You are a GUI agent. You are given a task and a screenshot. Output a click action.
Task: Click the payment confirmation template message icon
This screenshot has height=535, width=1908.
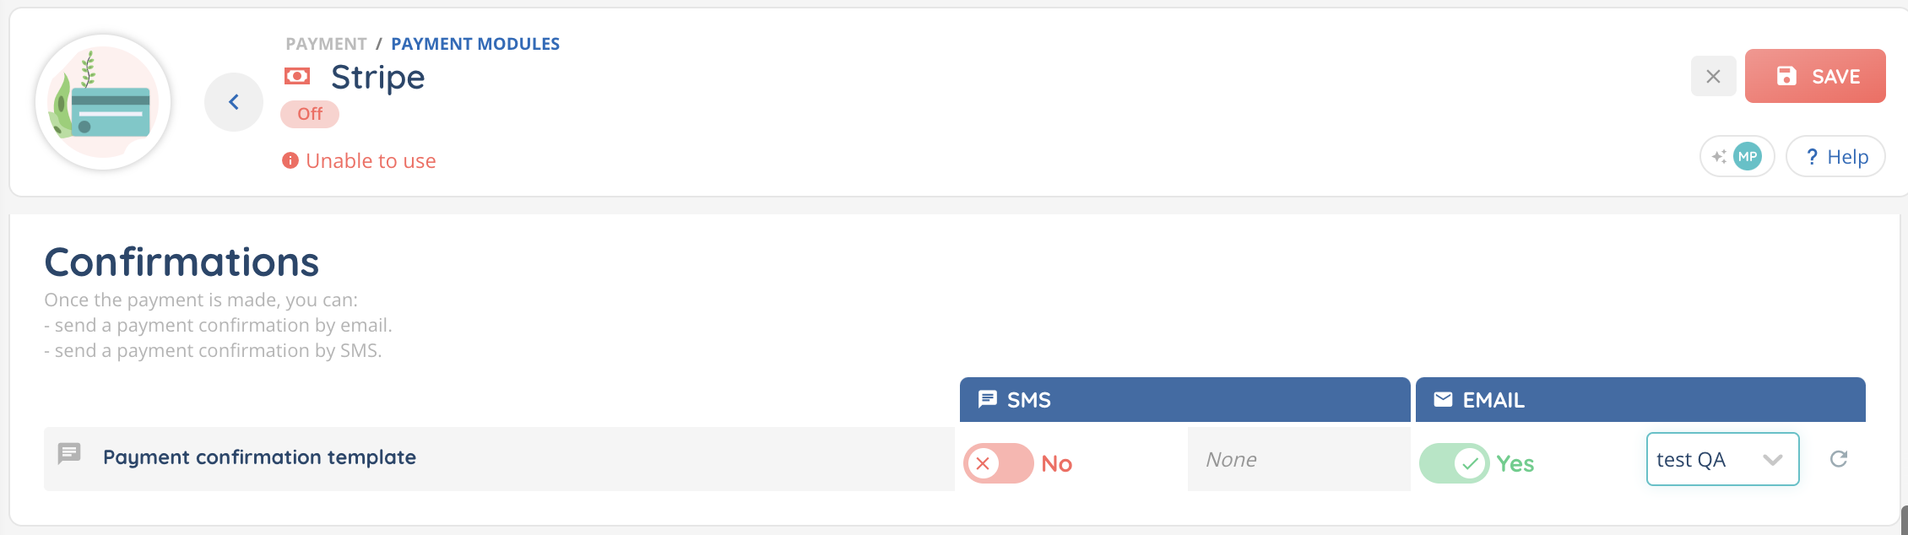(69, 454)
